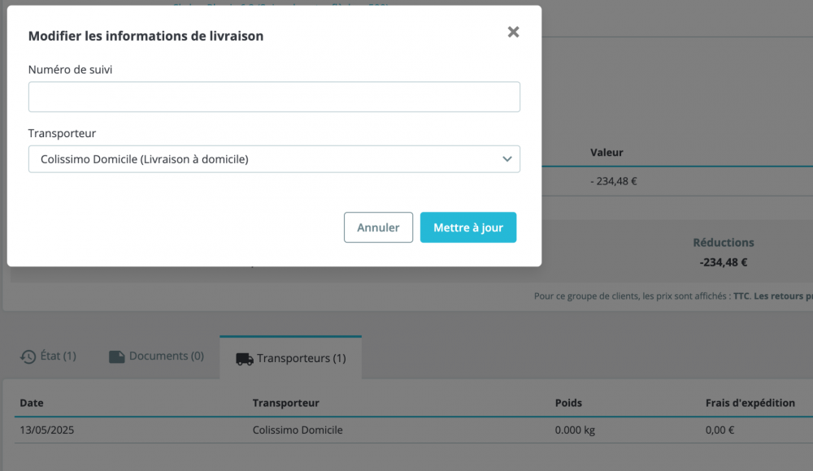
Task: Switch to the État (1) tab
Action: [x=48, y=356]
